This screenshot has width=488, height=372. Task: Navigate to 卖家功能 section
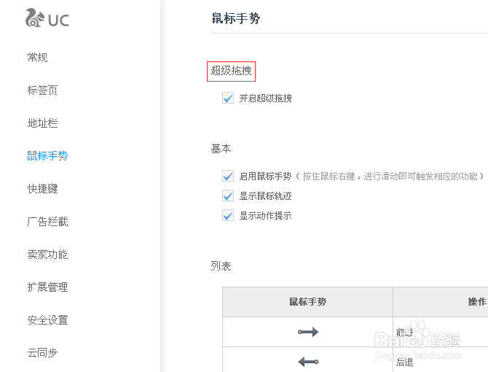47,255
